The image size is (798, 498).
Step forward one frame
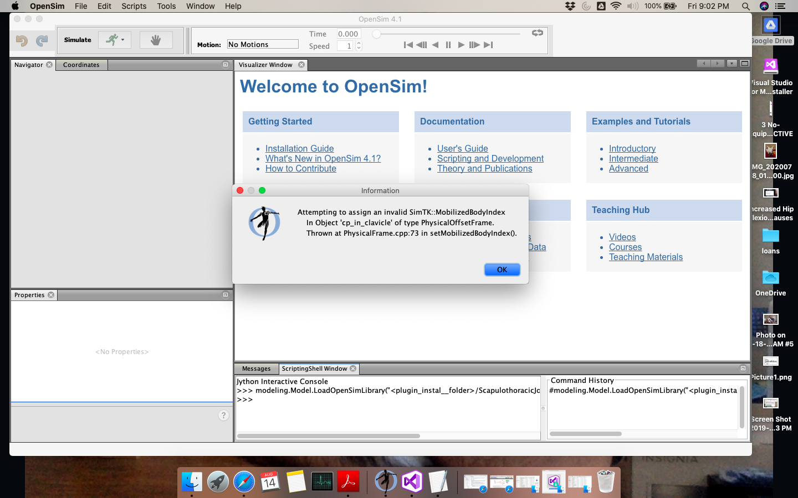(474, 45)
